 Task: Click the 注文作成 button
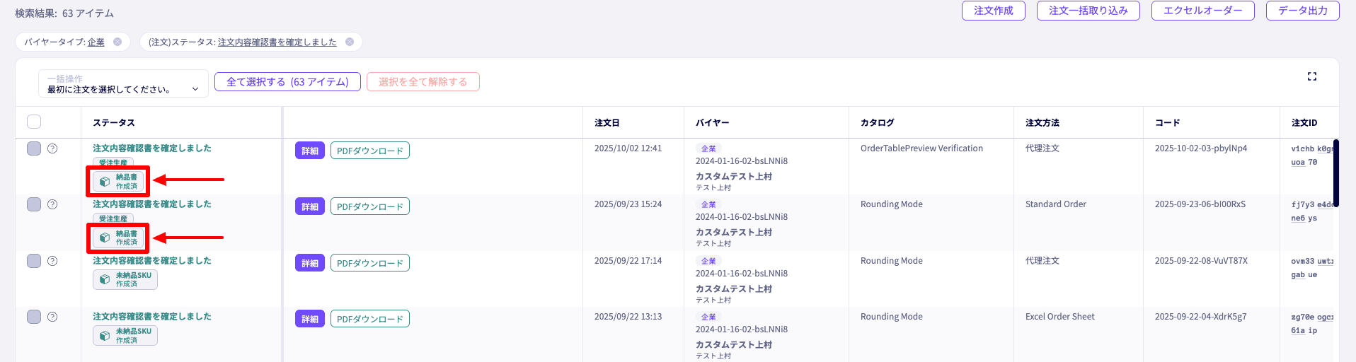coord(993,11)
